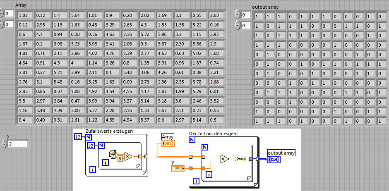Click the Array cell containing 3.69
This screenshot has height=191, width=389.
(164, 15)
